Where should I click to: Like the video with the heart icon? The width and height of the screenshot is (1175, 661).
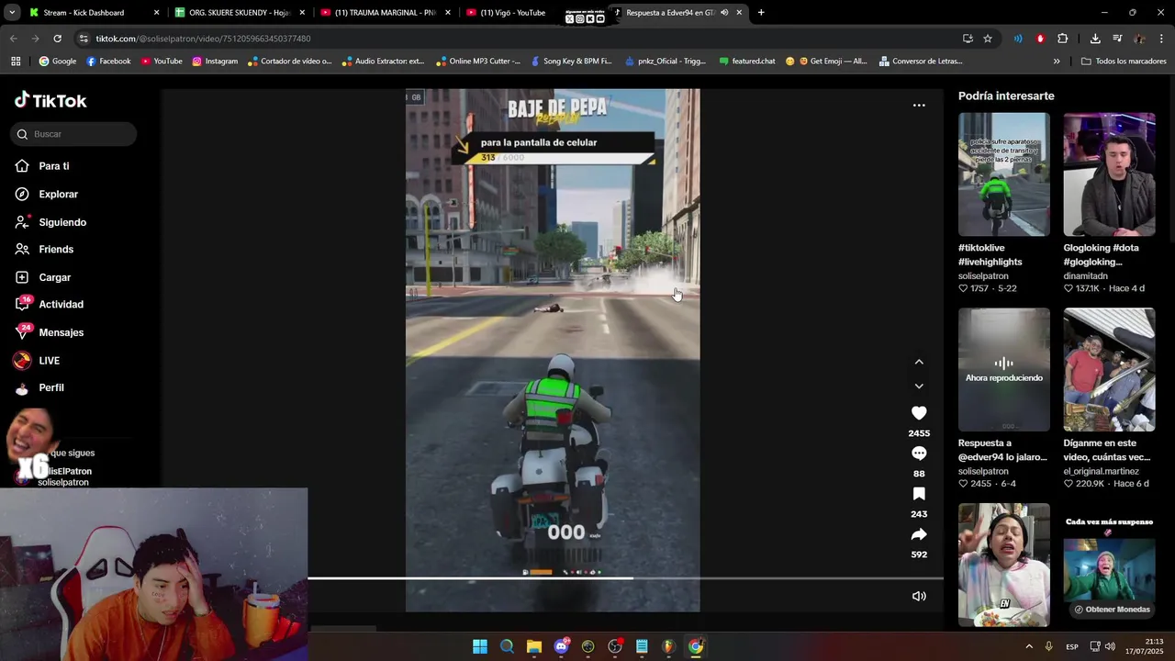pyautogui.click(x=919, y=413)
